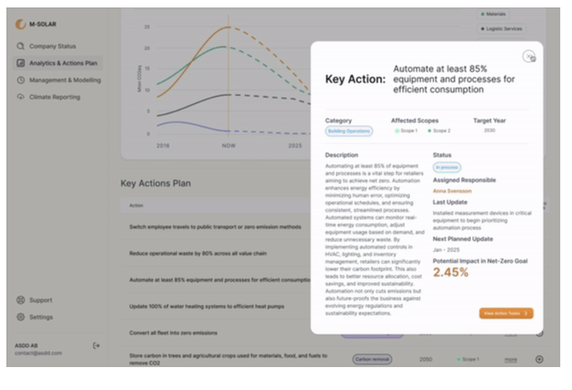The image size is (572, 390).
Task: Toggle the Logistic Services legend item
Action: point(501,29)
